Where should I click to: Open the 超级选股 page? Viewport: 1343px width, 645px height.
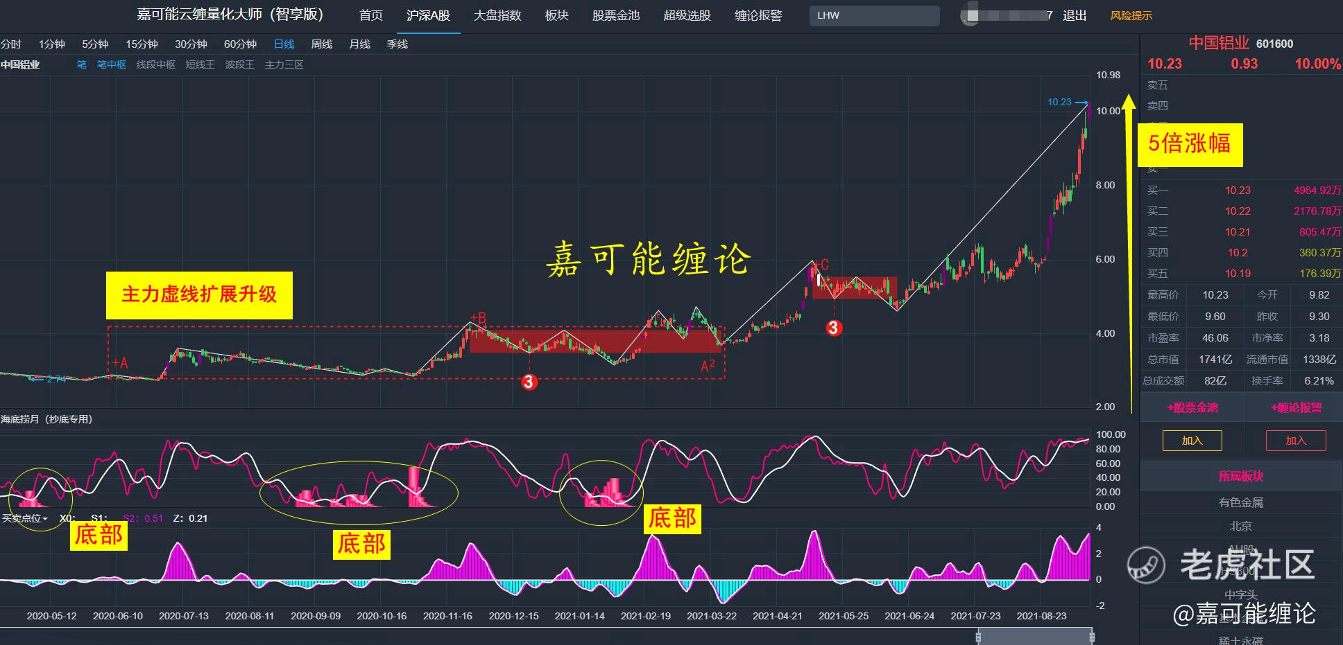click(687, 15)
